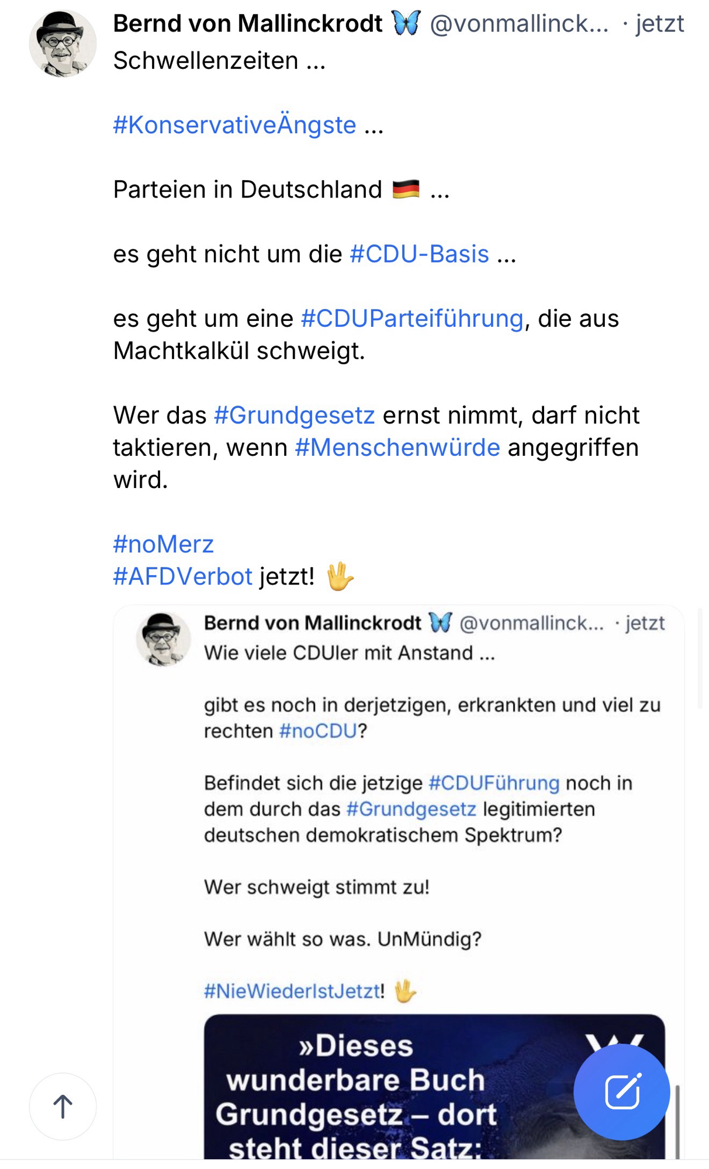Tap the #CDUFührung hashtag in quoted post
Image resolution: width=709 pixels, height=1169 pixels.
pyautogui.click(x=494, y=783)
